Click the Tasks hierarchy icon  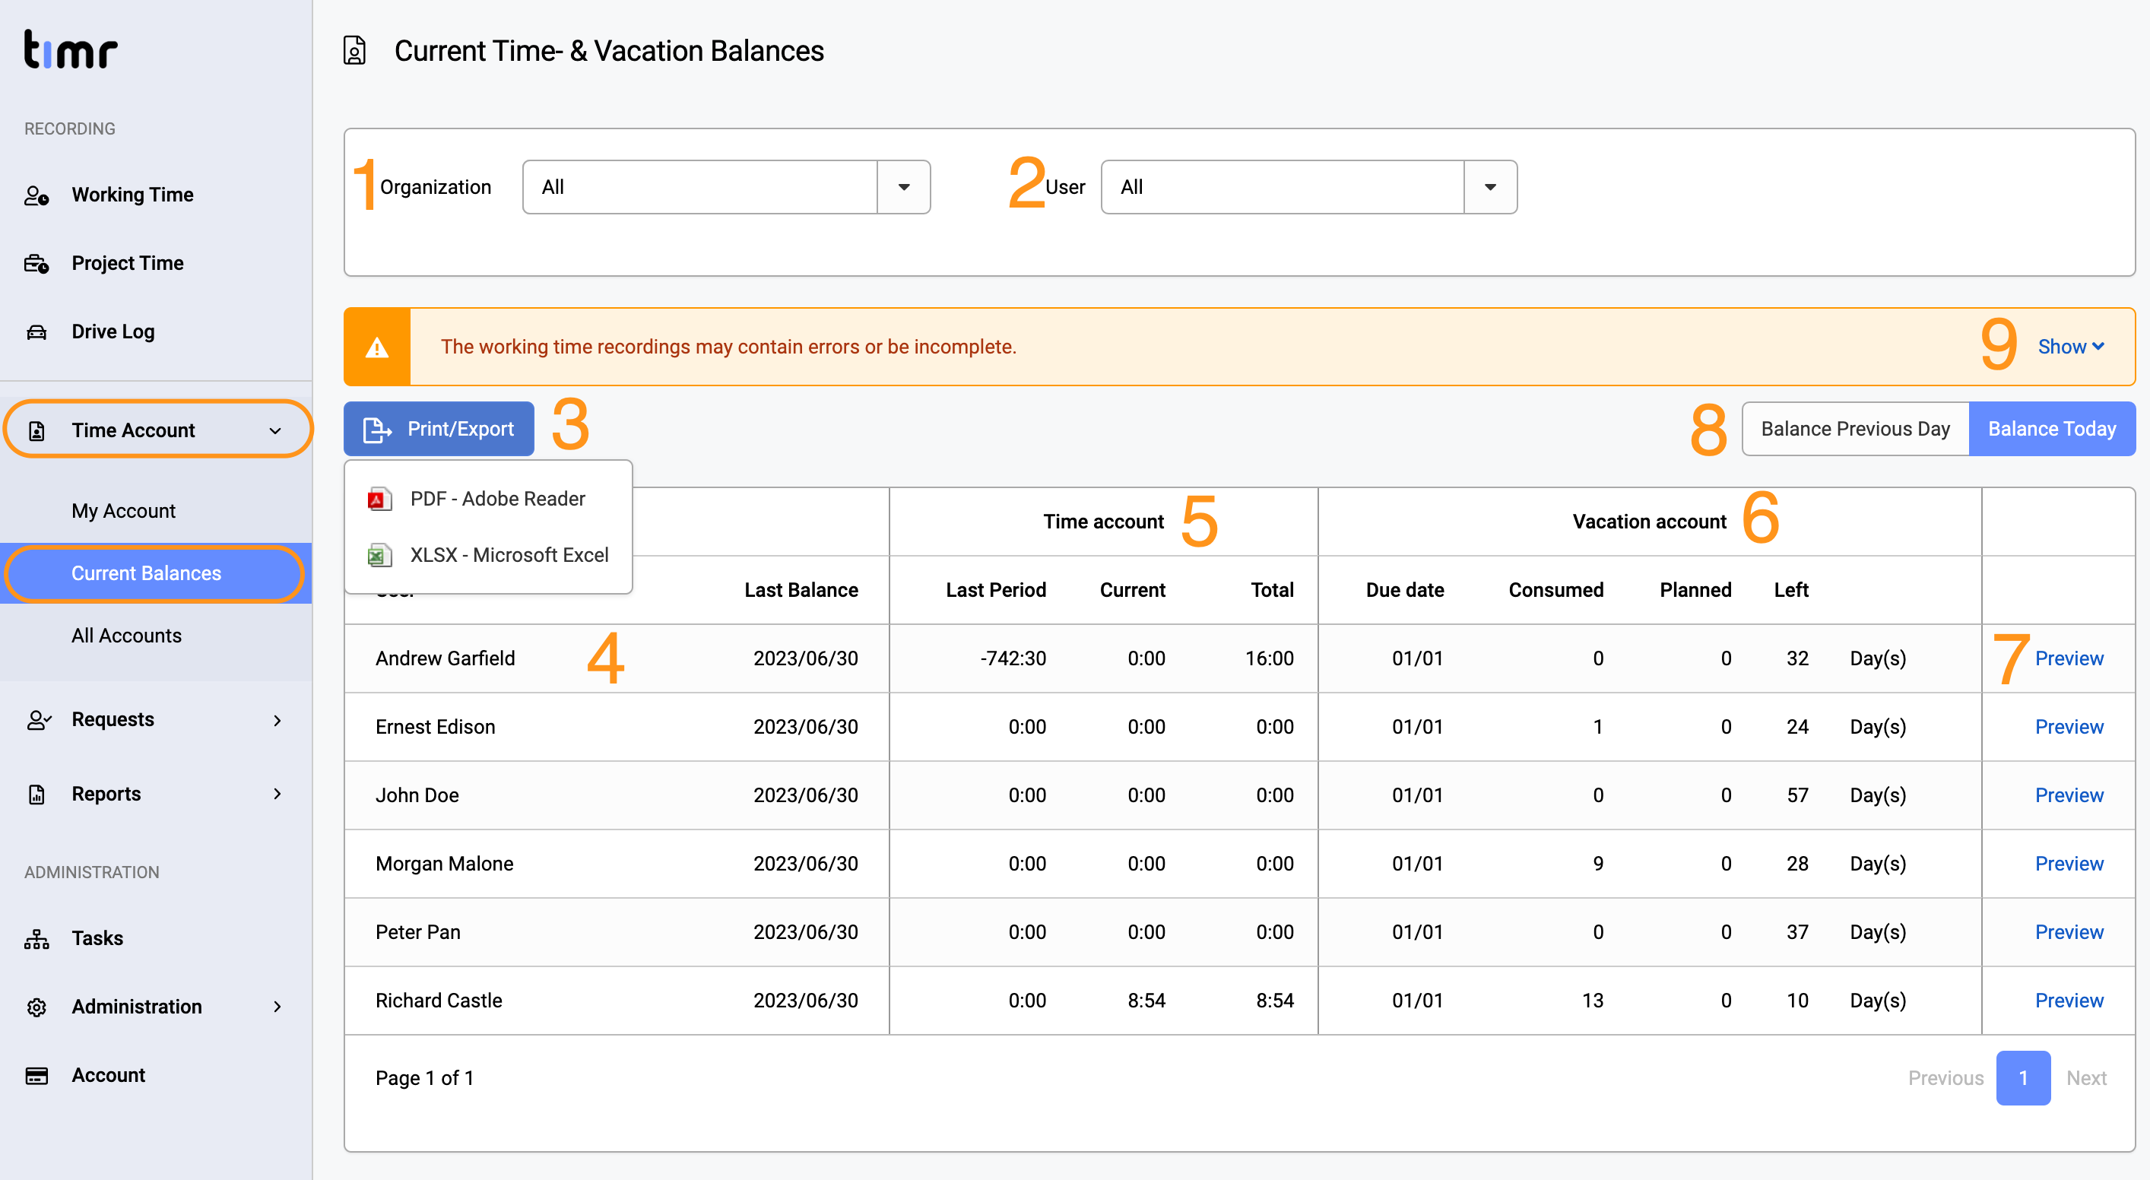coord(36,939)
